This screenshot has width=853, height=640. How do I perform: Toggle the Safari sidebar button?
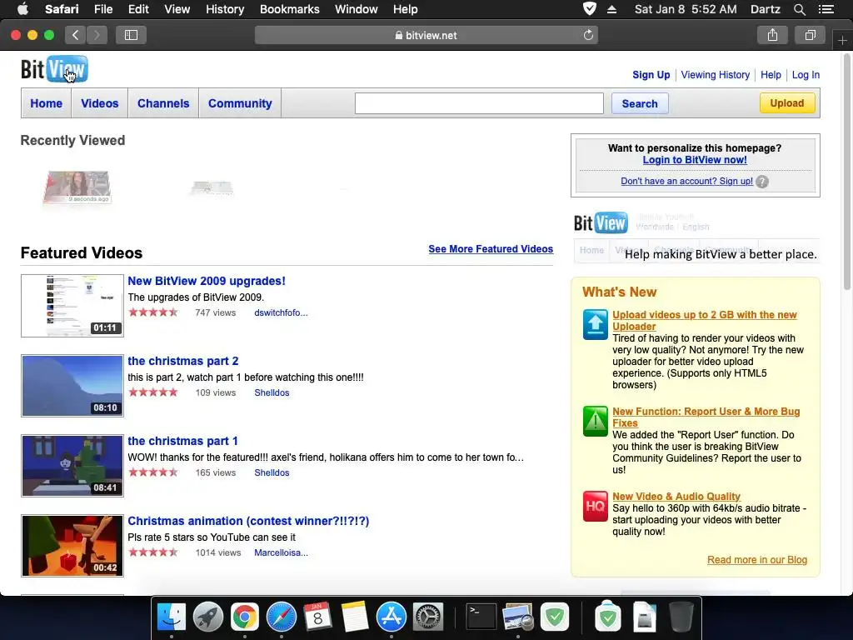pyautogui.click(x=131, y=35)
